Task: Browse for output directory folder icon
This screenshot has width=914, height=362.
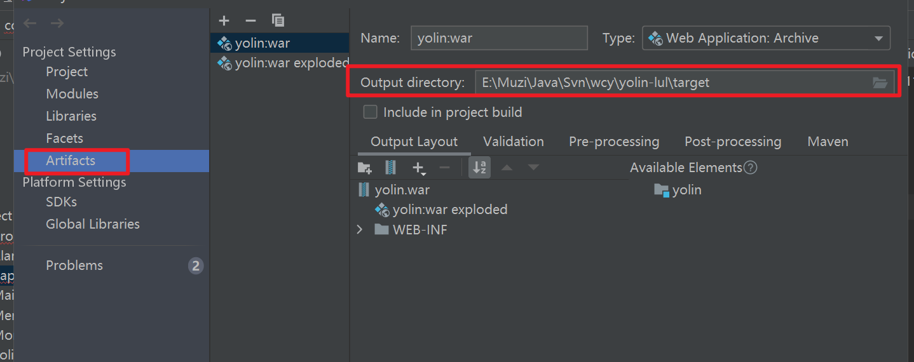Action: [x=880, y=83]
